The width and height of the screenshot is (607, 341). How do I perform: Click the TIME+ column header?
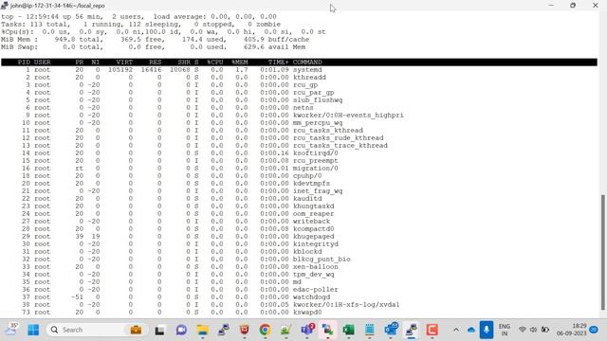click(x=278, y=63)
